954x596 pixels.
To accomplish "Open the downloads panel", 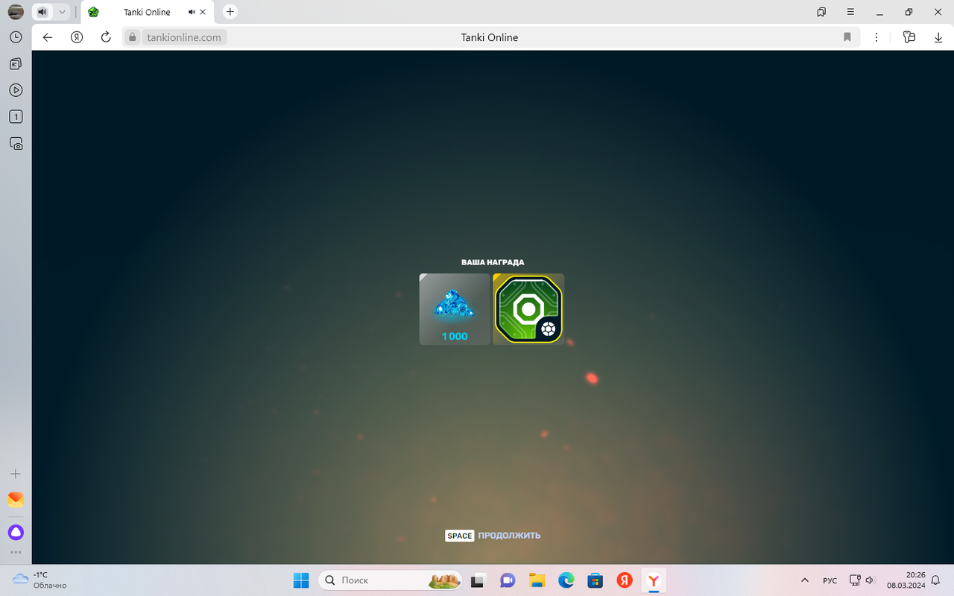I will click(938, 37).
